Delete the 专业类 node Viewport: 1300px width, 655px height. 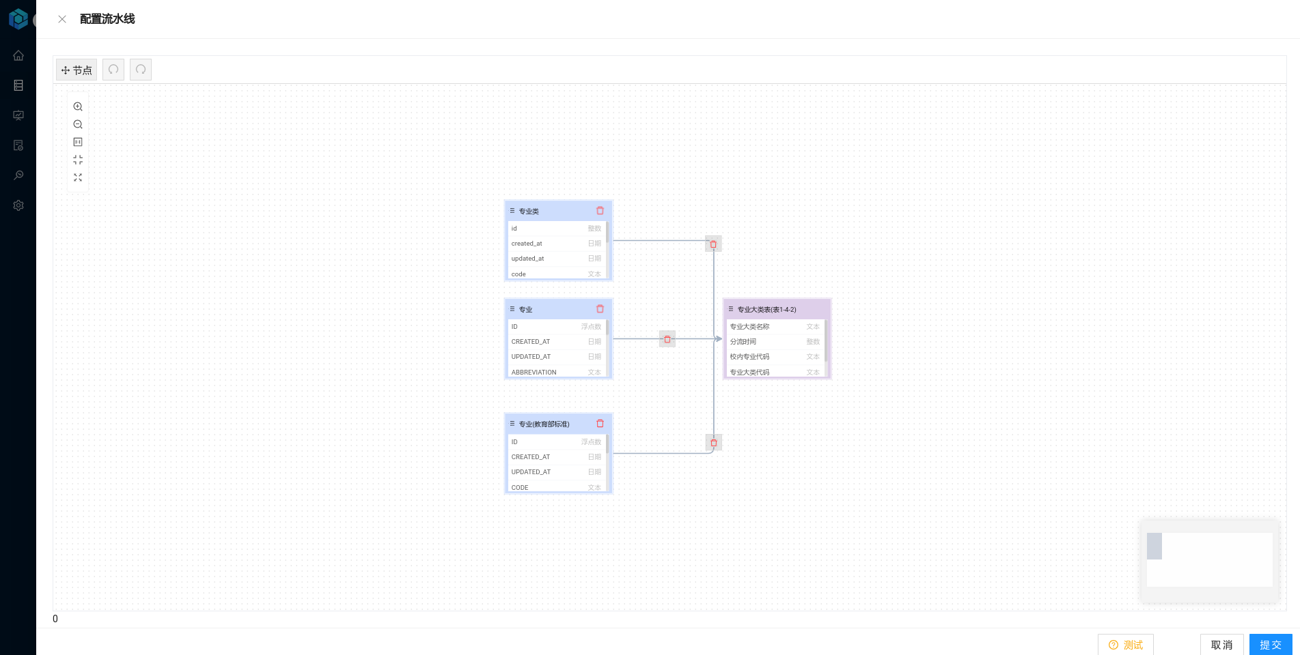tap(600, 211)
